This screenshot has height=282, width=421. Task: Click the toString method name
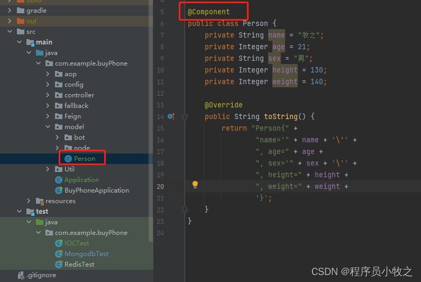[280, 116]
